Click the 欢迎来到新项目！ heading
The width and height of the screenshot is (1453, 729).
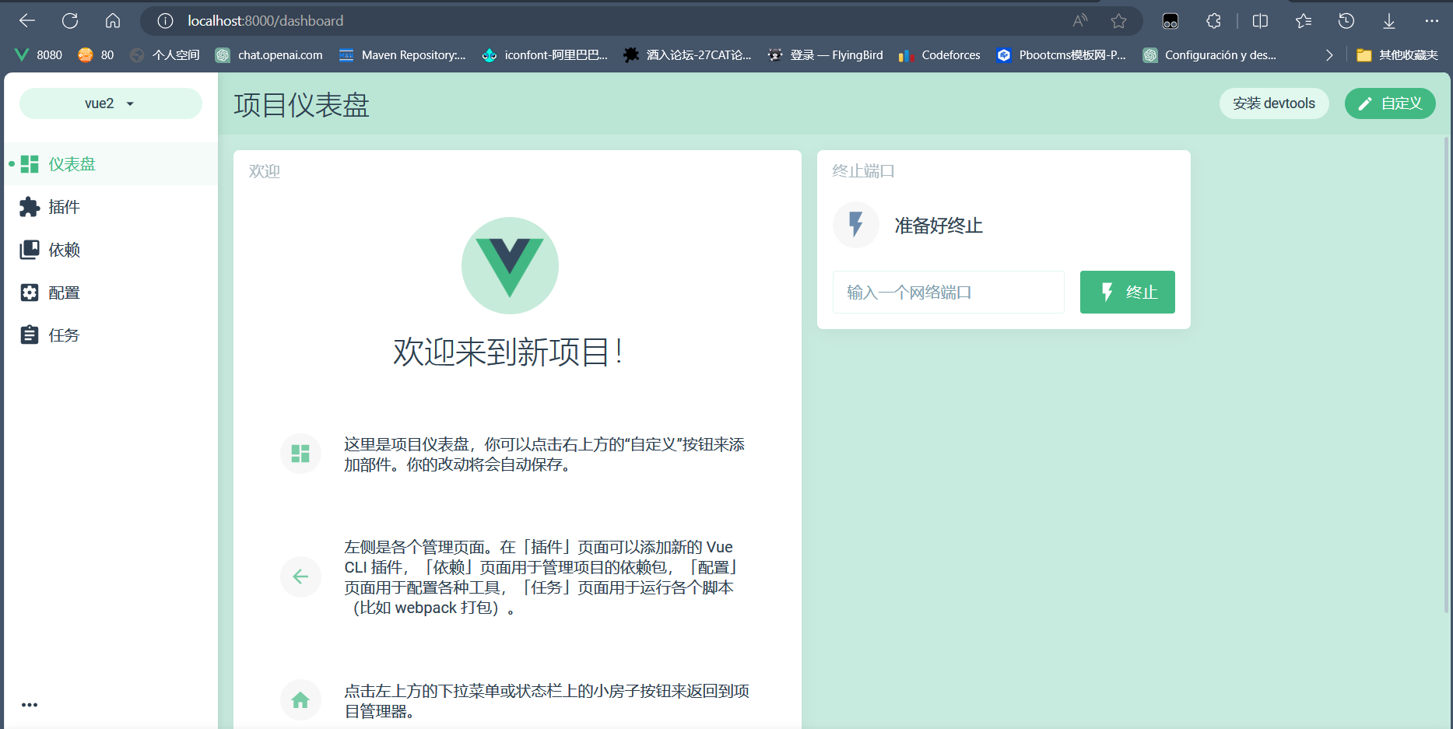click(x=510, y=352)
